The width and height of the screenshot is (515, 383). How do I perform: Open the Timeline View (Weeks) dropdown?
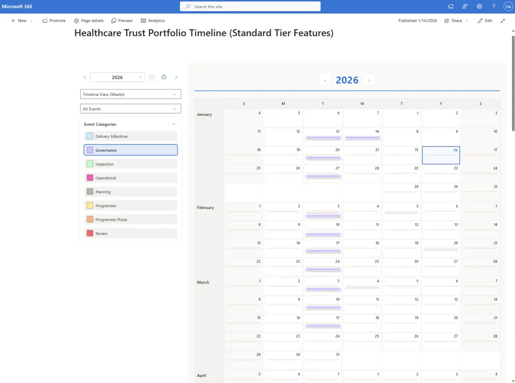click(130, 94)
